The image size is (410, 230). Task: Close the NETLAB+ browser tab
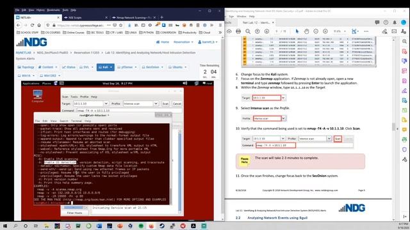pyautogui.click(x=58, y=17)
